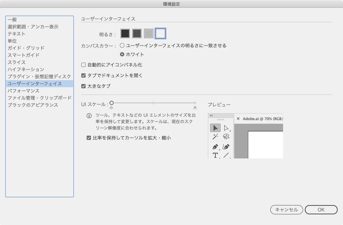This screenshot has width=343, height=225.
Task: Open the 一般 preferences category
Action: [39, 20]
